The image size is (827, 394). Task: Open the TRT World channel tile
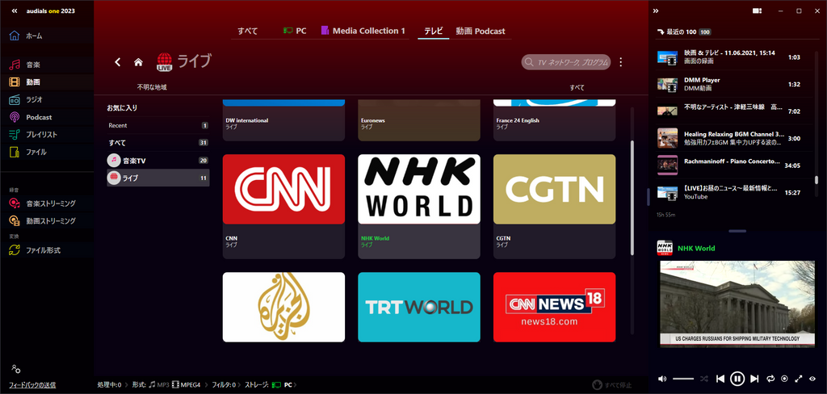(419, 307)
